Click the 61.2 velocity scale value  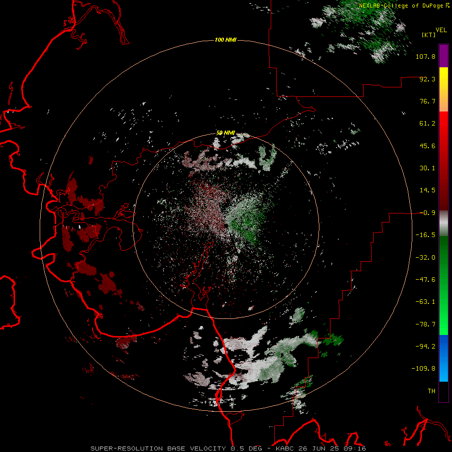(x=427, y=124)
